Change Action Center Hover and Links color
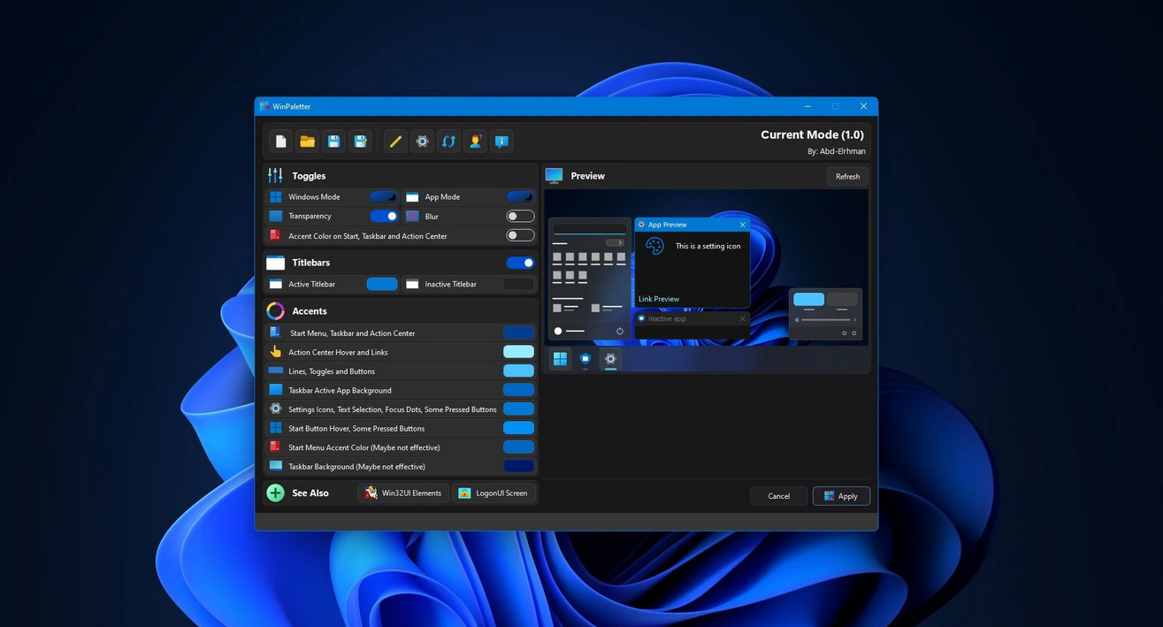This screenshot has height=627, width=1163. [x=519, y=352]
